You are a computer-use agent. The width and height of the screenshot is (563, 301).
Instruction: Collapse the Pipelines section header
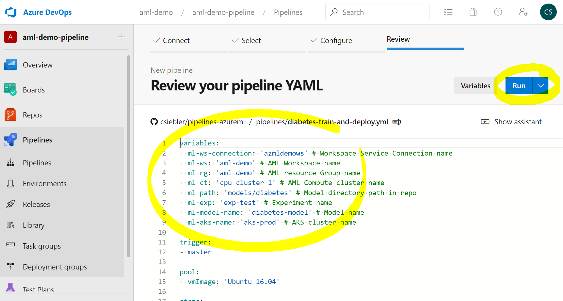click(x=62, y=140)
